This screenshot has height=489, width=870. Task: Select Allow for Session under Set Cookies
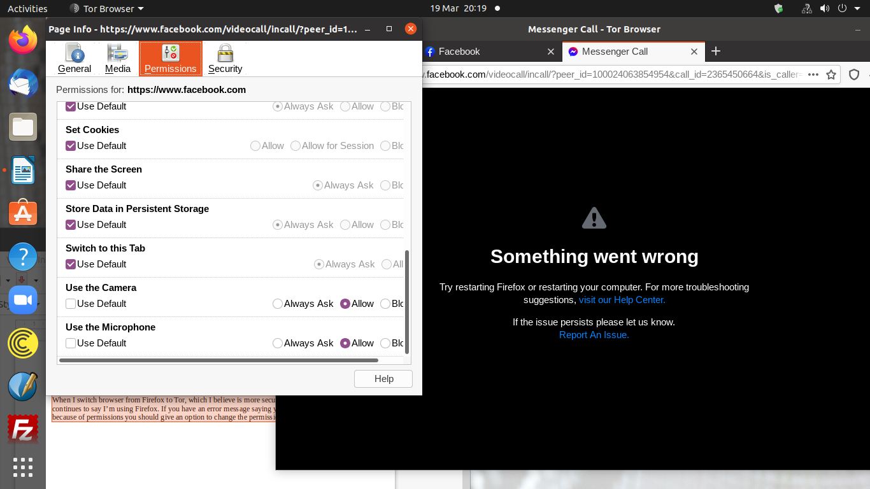tap(296, 146)
